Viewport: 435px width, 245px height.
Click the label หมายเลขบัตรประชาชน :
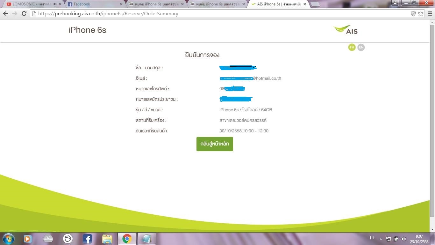coord(157,99)
